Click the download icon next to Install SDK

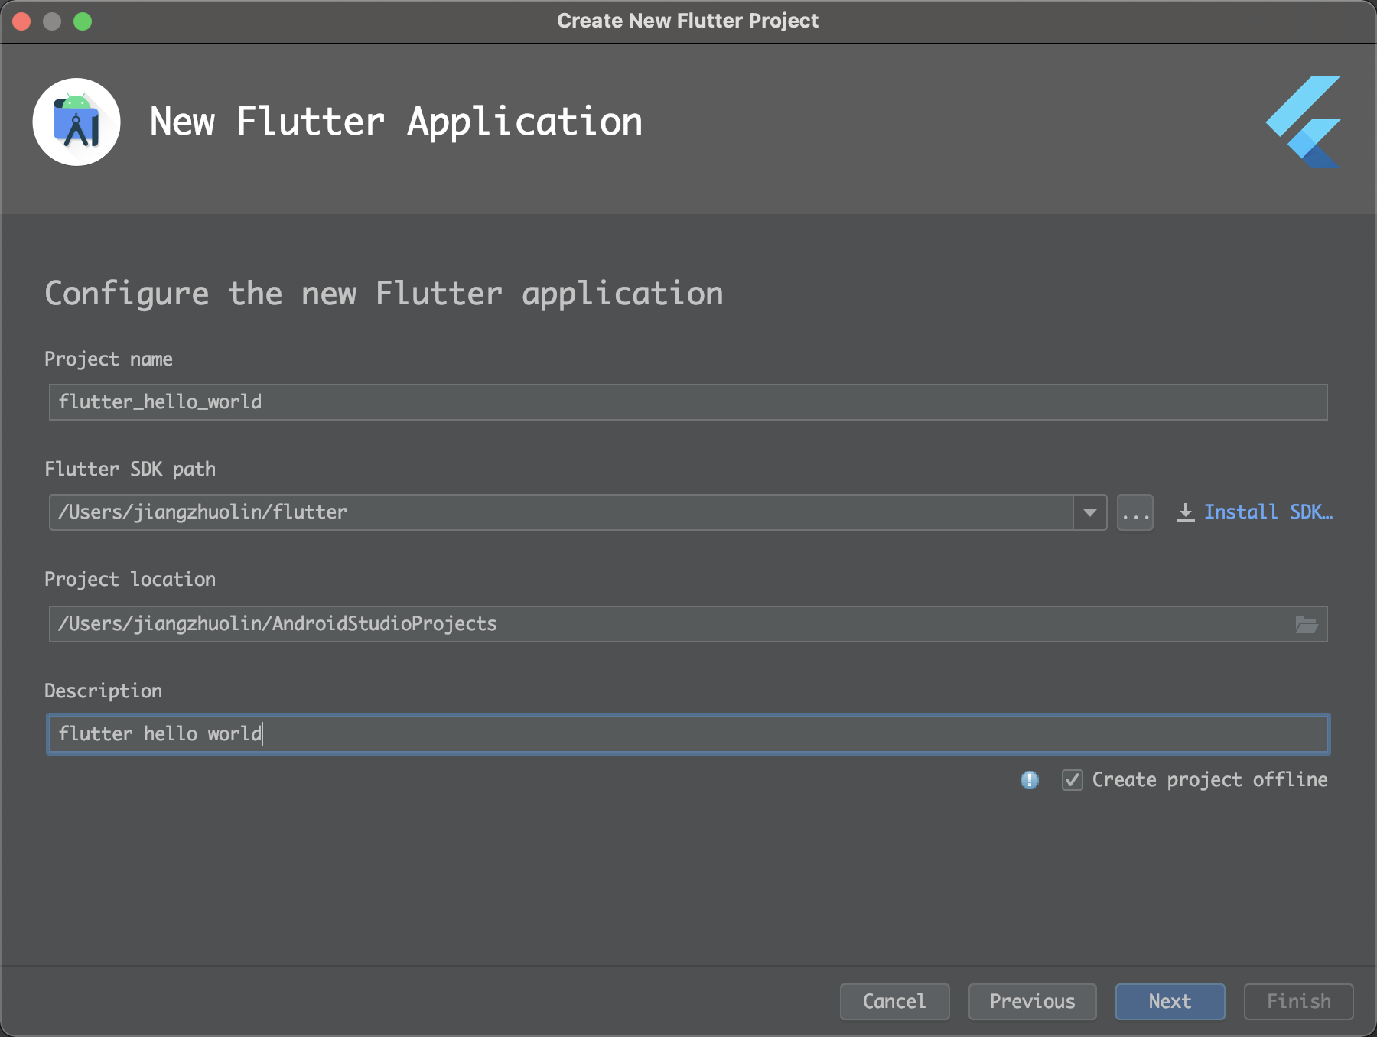(x=1185, y=512)
